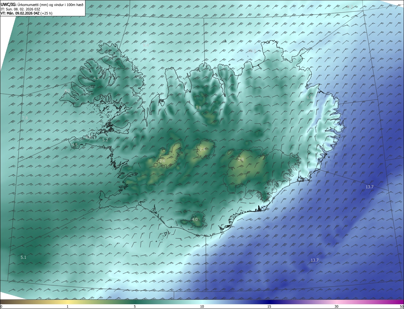Click the 4.0 value label on the map
Screen dimensions: 404x309
pyautogui.click(x=195, y=219)
